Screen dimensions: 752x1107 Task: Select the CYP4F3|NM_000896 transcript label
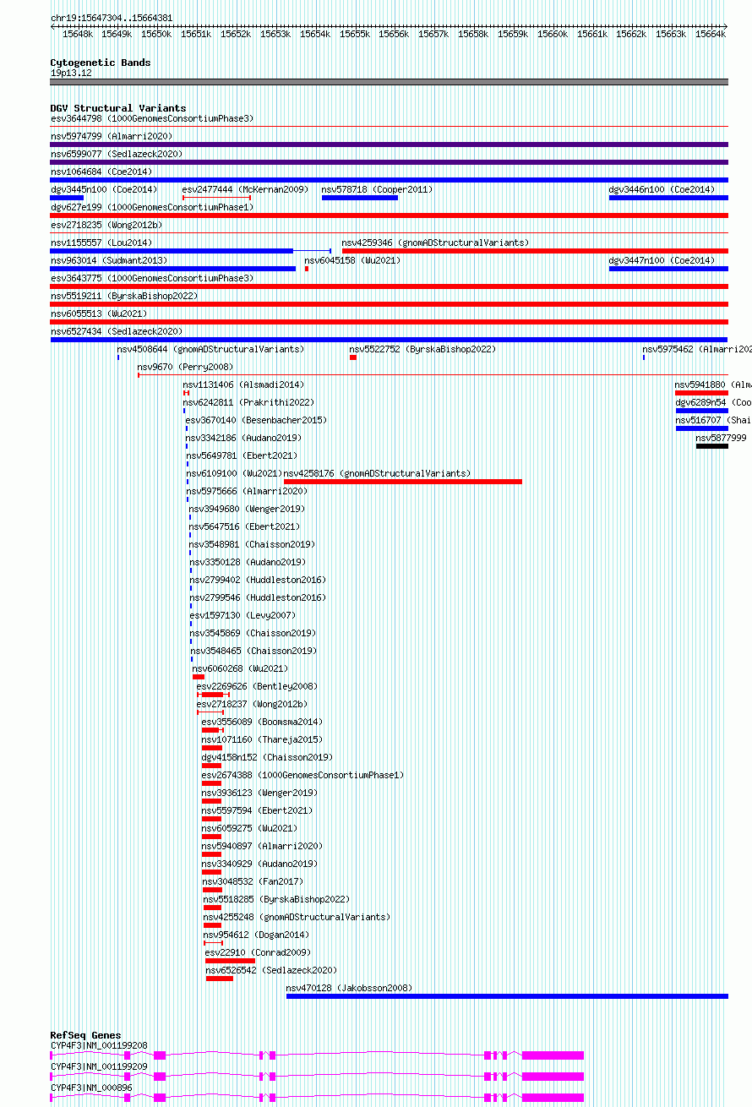pyautogui.click(x=91, y=1088)
